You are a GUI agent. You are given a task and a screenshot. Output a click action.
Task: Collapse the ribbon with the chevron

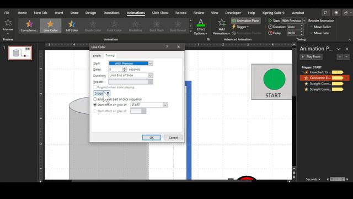click(x=349, y=40)
